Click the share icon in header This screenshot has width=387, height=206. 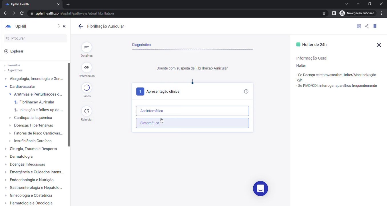point(367,26)
